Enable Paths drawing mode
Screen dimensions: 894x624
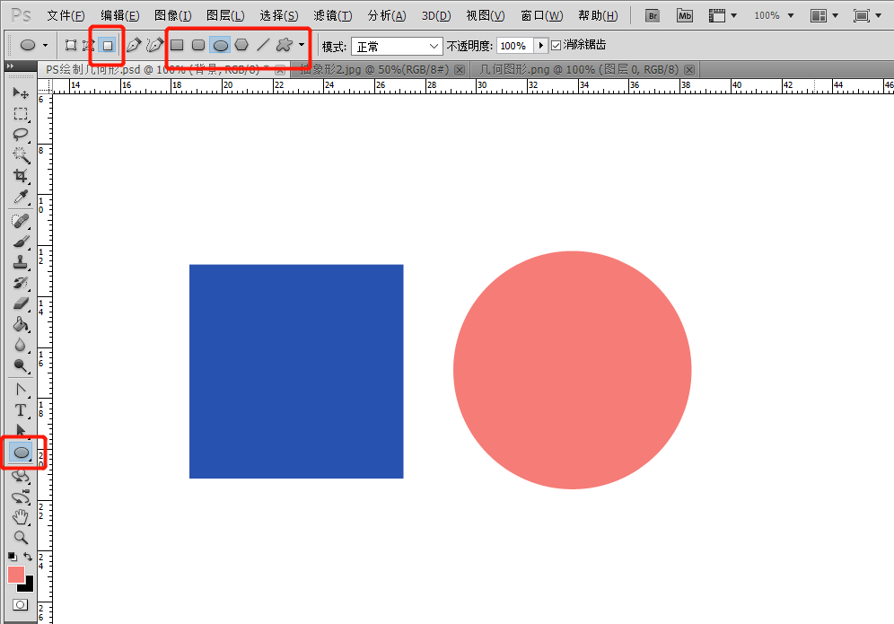click(x=88, y=45)
